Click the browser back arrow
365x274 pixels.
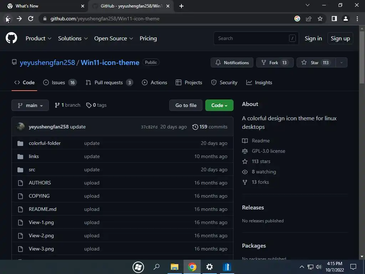[8, 19]
